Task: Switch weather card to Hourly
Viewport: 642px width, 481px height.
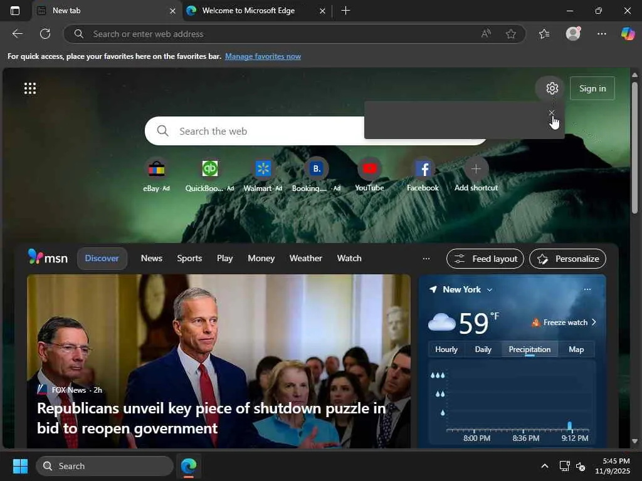Action: 446,349
